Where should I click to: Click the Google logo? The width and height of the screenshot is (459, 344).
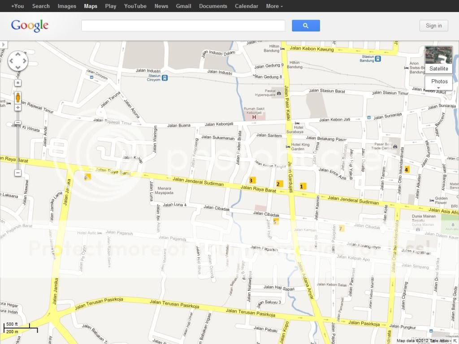(x=30, y=26)
